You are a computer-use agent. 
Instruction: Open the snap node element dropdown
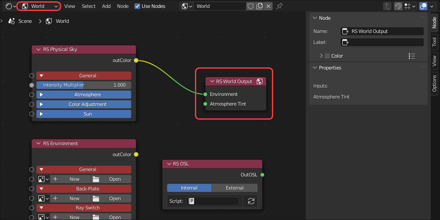410,6
